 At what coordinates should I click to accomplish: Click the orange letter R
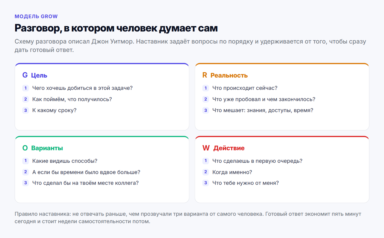coord(205,75)
